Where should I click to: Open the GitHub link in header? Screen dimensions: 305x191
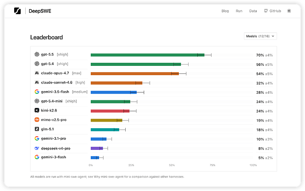pyautogui.click(x=272, y=11)
